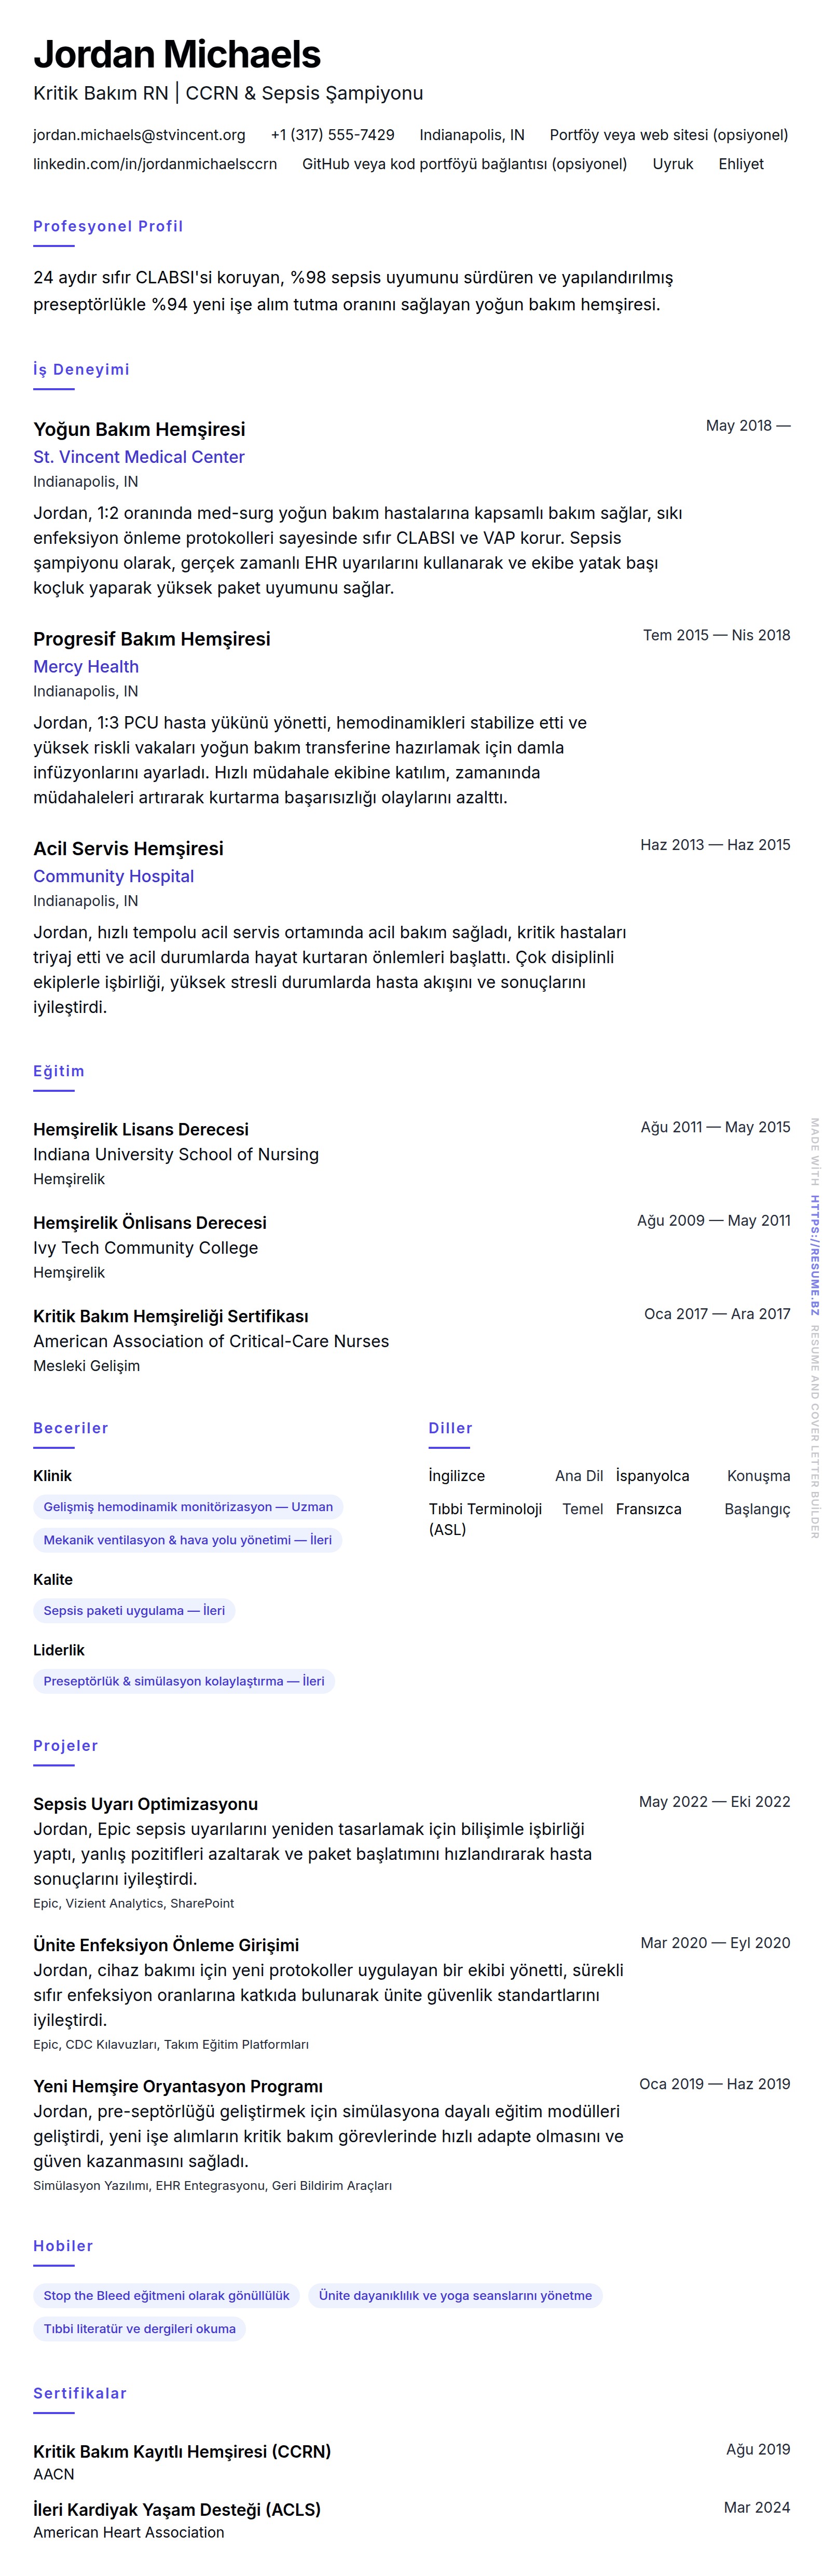Viewport: 824px width, 2576px height.
Task: Open the linkedin.com/in/jordanmichaelsccrn profile link
Action: pos(155,164)
